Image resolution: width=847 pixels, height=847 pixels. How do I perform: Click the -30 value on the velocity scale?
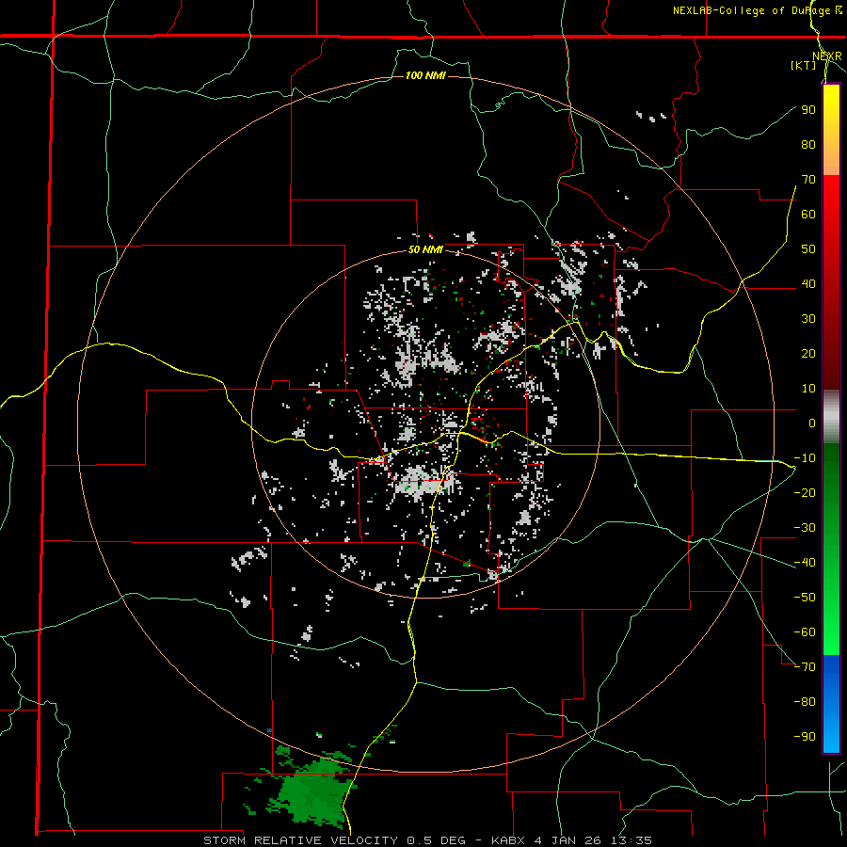pyautogui.click(x=805, y=528)
